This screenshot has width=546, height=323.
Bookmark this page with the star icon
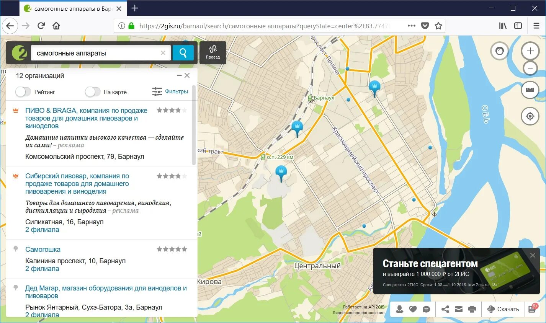coord(438,26)
